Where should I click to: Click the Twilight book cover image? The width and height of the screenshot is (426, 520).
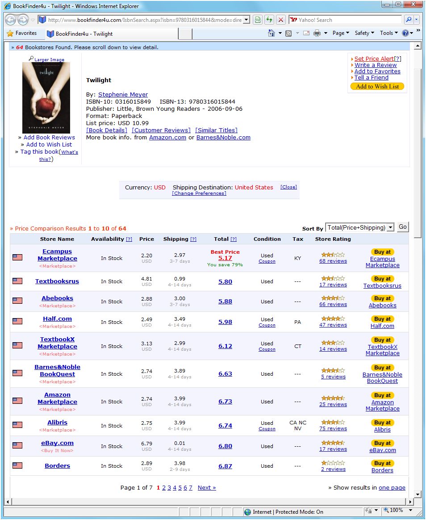(x=46, y=98)
